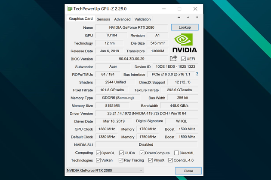Click the Computing label
The image size is (271, 180).
coord(84,153)
